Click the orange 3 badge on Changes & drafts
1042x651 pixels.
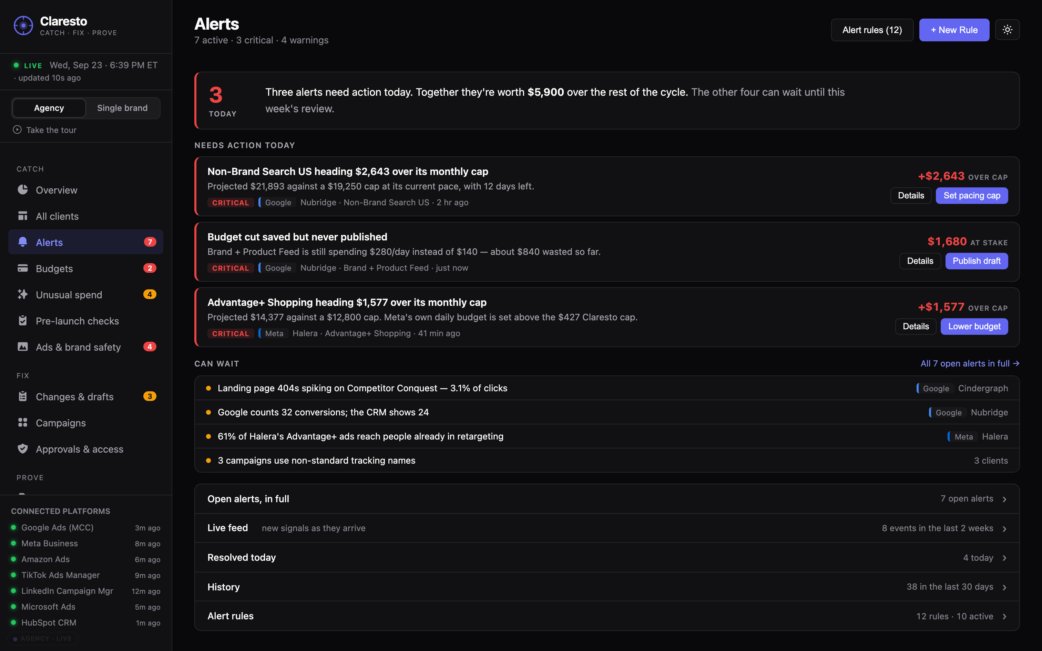pyautogui.click(x=150, y=396)
